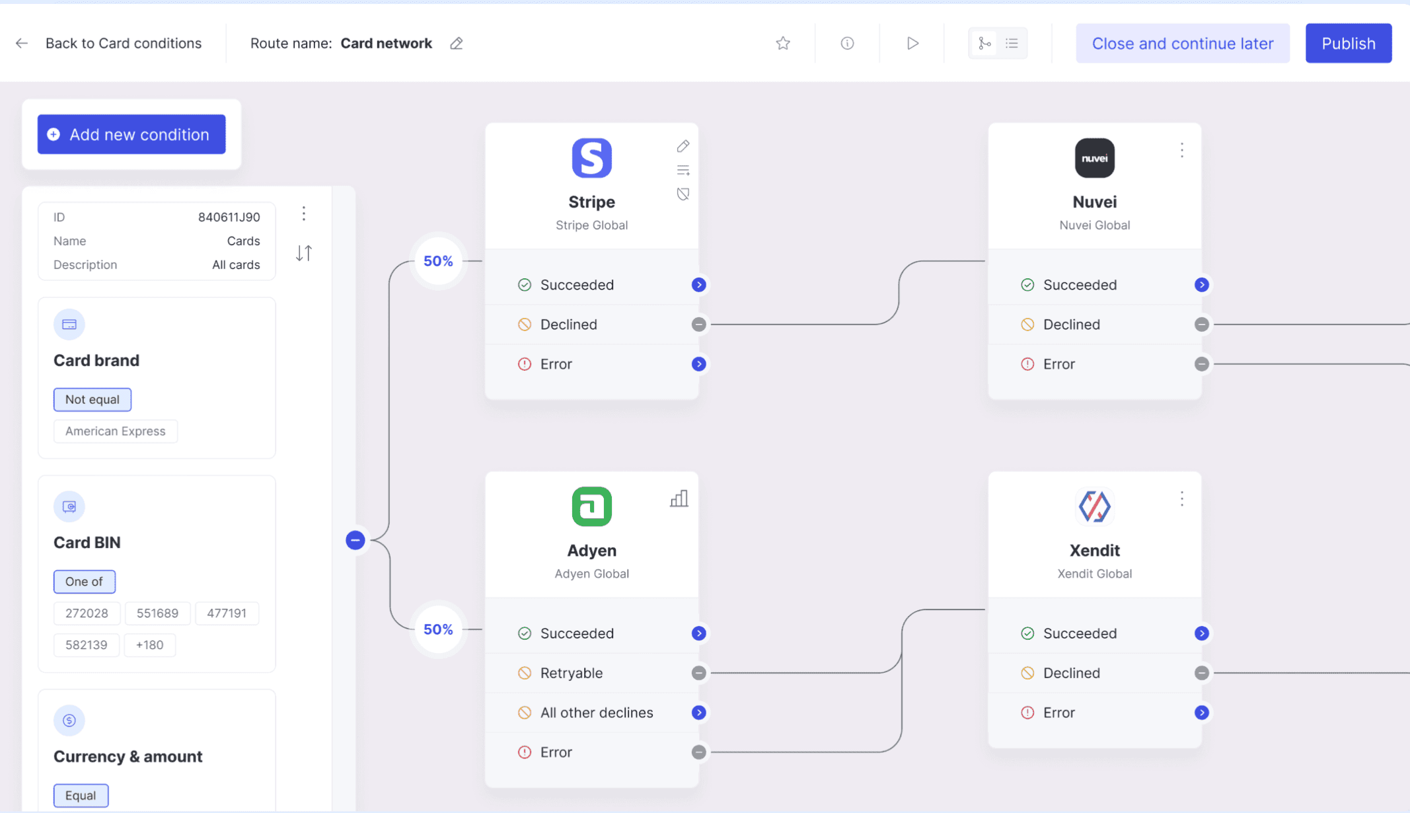Click Stripe shield-off icon
This screenshot has width=1410, height=813.
pos(683,194)
